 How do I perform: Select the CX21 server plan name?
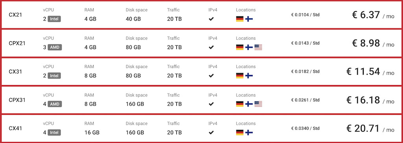tap(15, 15)
